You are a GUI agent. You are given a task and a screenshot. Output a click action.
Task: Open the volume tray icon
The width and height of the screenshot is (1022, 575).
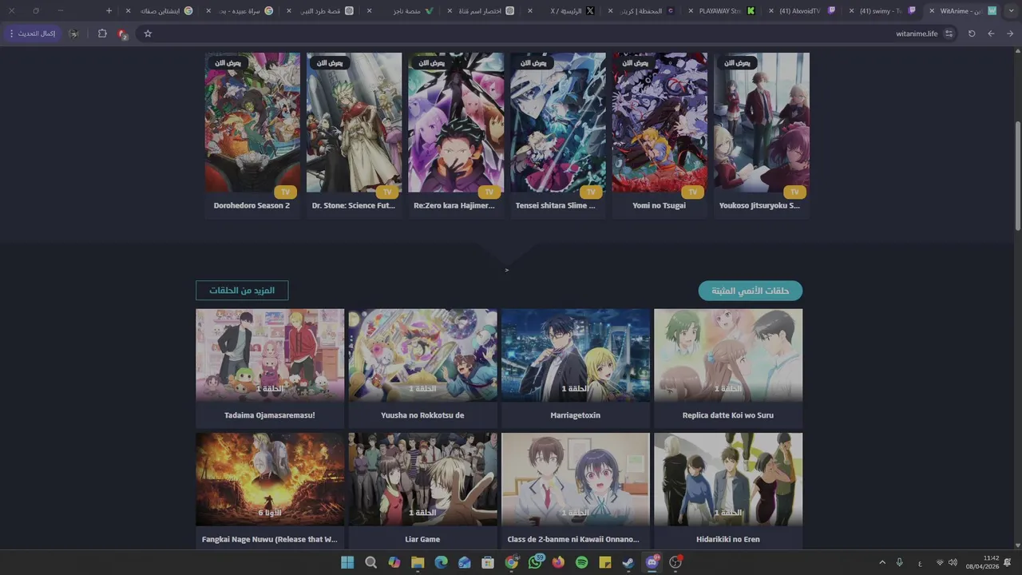click(953, 562)
